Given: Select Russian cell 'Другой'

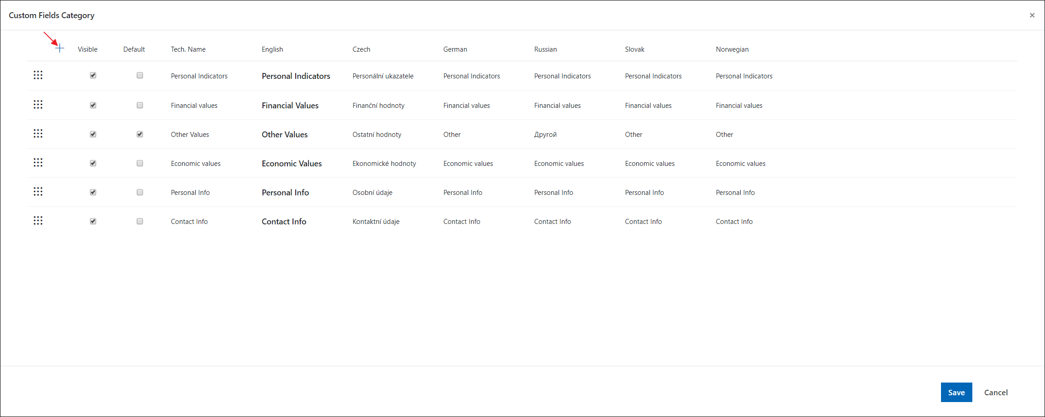Looking at the screenshot, I should (x=545, y=135).
